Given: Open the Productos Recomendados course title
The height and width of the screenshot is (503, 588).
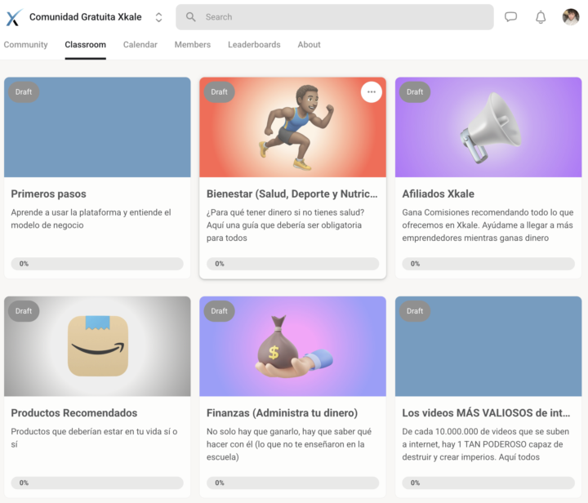Looking at the screenshot, I should 73,412.
